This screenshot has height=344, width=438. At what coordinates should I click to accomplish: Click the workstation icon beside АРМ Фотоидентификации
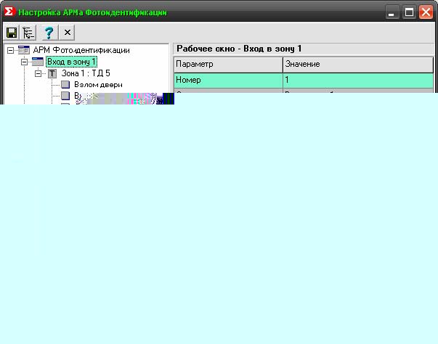coord(24,50)
